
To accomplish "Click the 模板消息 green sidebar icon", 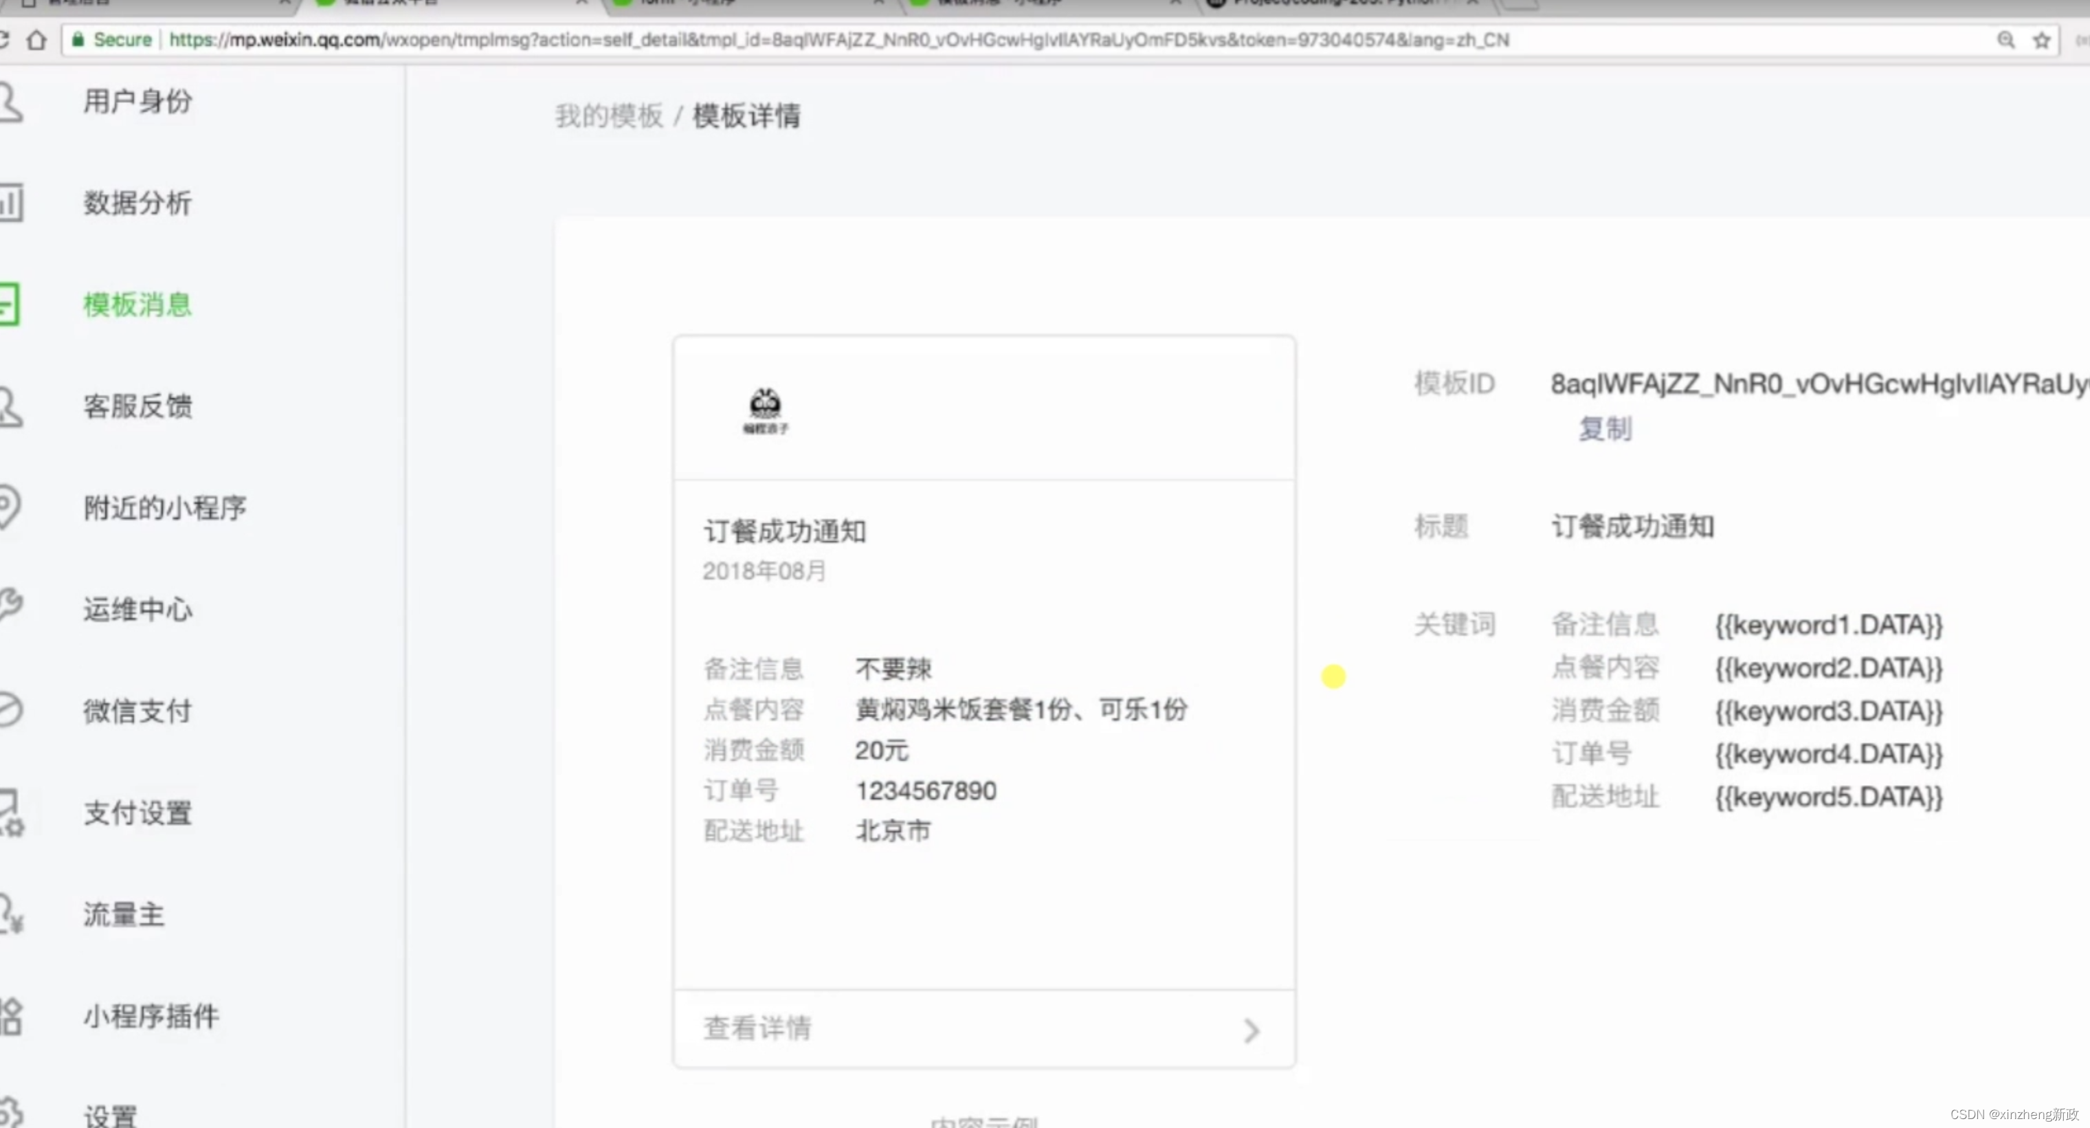I will 8,305.
